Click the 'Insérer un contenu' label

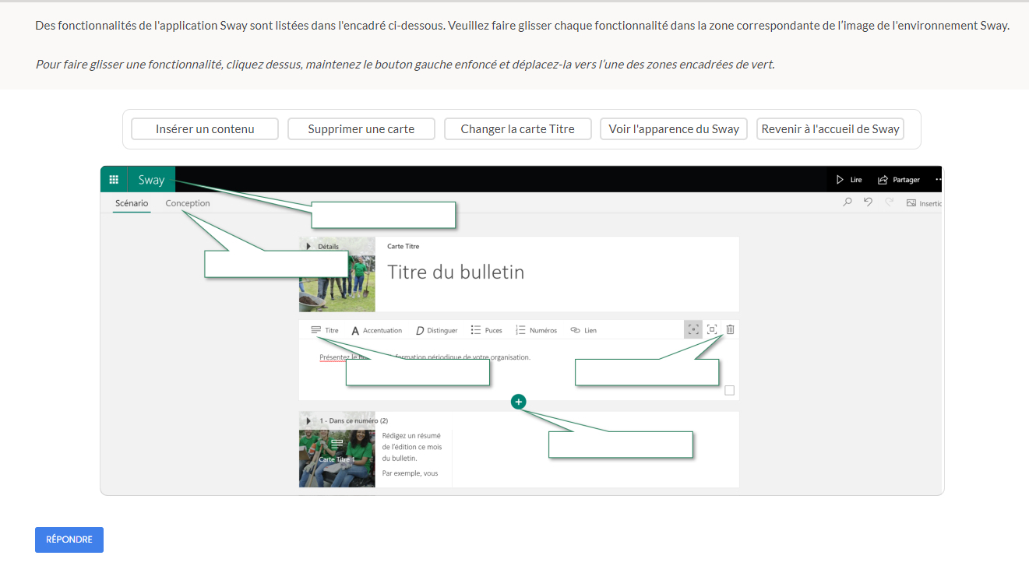(x=205, y=129)
